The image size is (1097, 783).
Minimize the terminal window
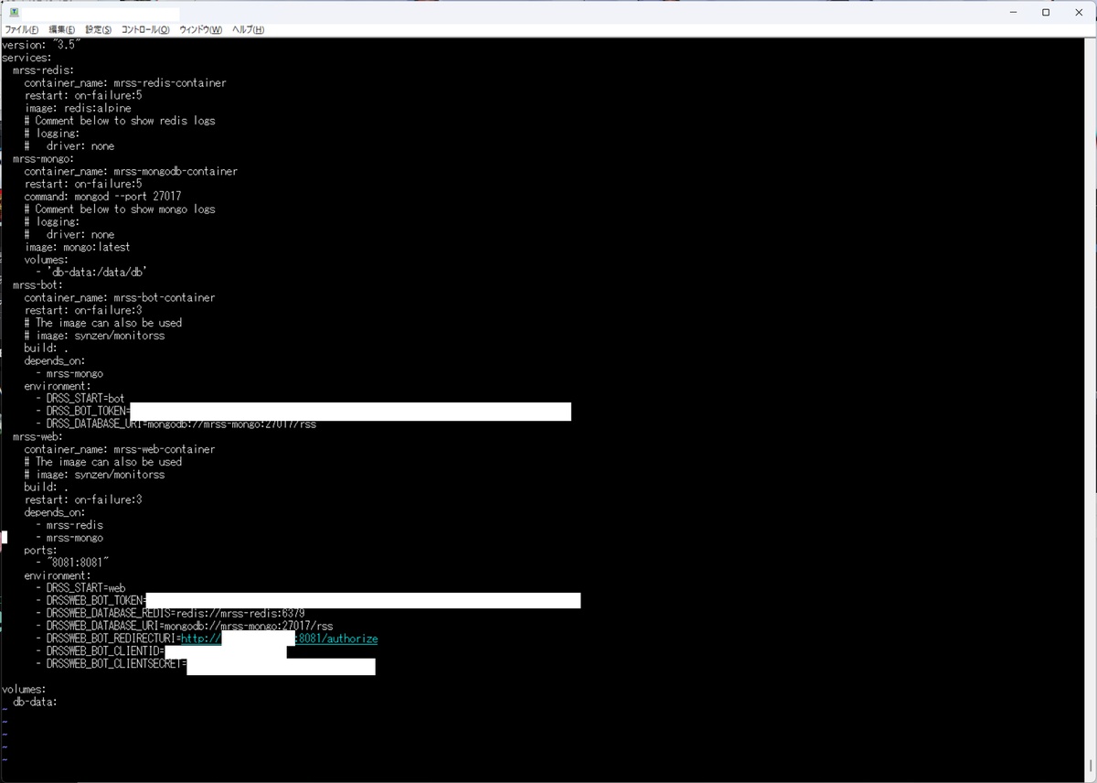coord(1014,13)
